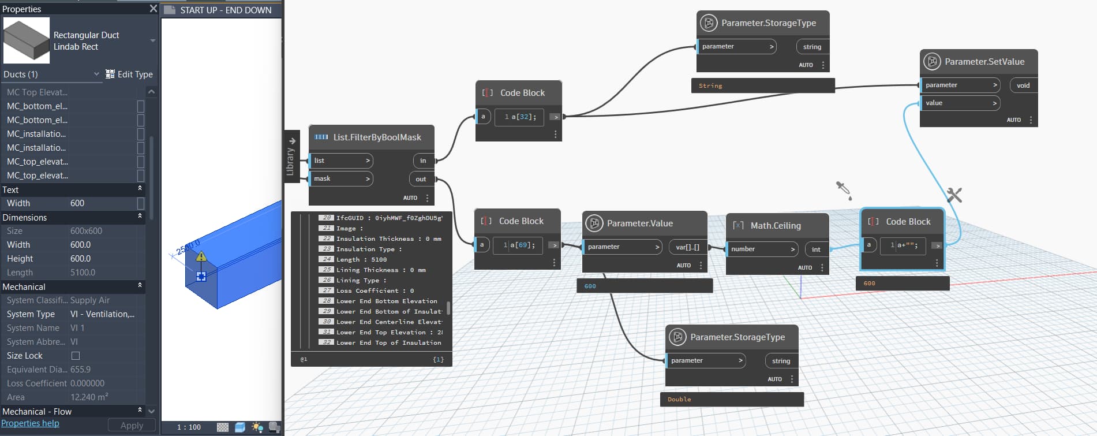Click the 1 : 100 view scale
The height and width of the screenshot is (436, 1097).
[189, 427]
